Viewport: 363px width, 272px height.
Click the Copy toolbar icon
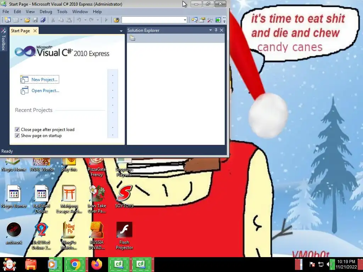coord(61,20)
